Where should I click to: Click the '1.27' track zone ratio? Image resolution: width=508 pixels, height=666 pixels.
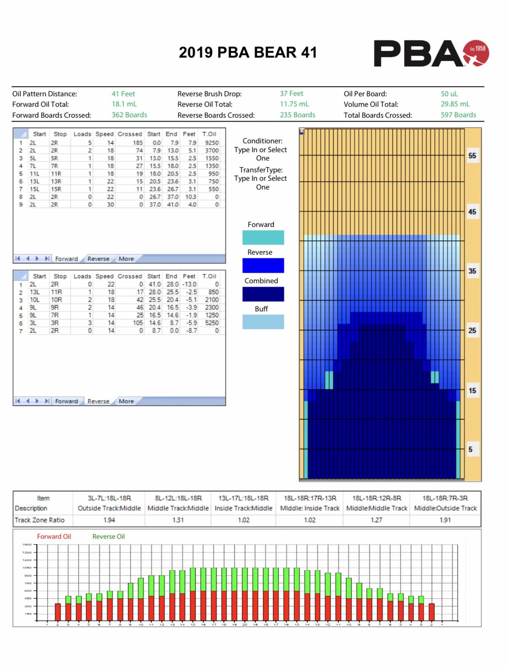(376, 520)
